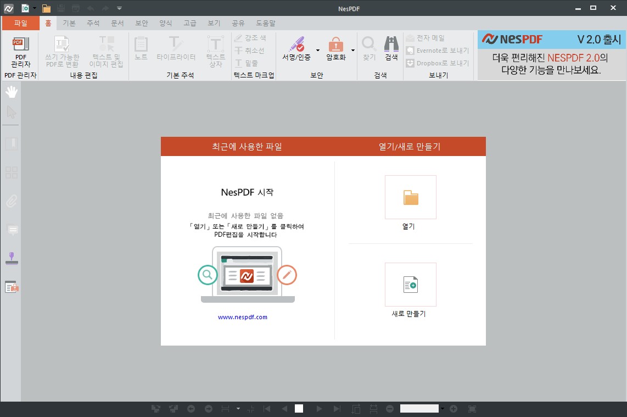This screenshot has height=417, width=627.
Task: Expand page layout dropdown in status bar
Action: tap(238, 409)
